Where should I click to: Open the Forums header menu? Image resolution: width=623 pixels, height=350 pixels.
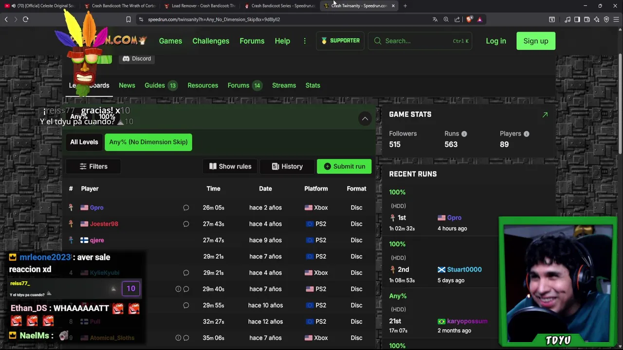(252, 41)
